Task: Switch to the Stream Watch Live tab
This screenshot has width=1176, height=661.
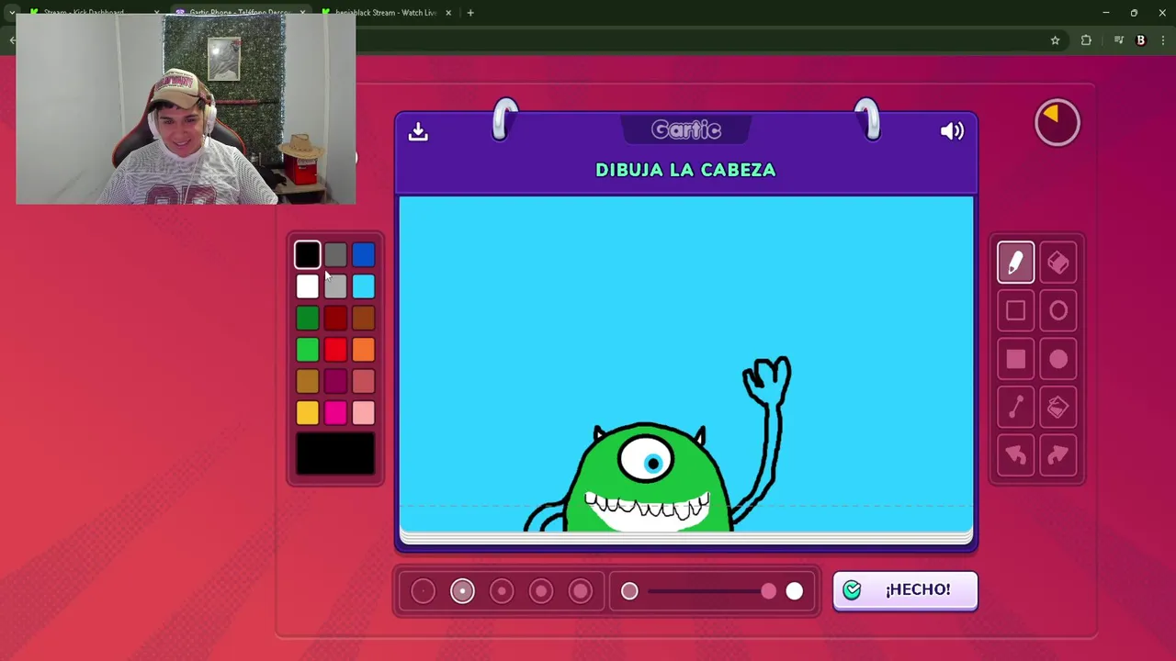Action: [x=386, y=13]
